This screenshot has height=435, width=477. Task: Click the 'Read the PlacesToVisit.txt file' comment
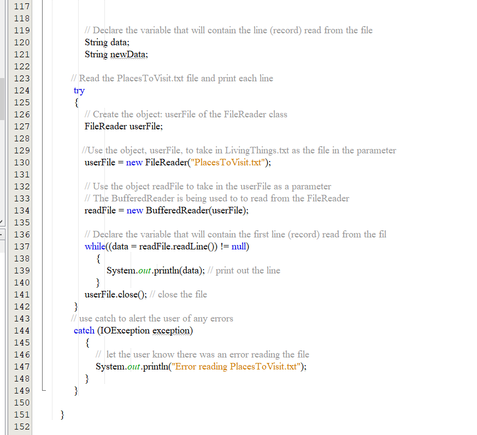pyautogui.click(x=172, y=79)
